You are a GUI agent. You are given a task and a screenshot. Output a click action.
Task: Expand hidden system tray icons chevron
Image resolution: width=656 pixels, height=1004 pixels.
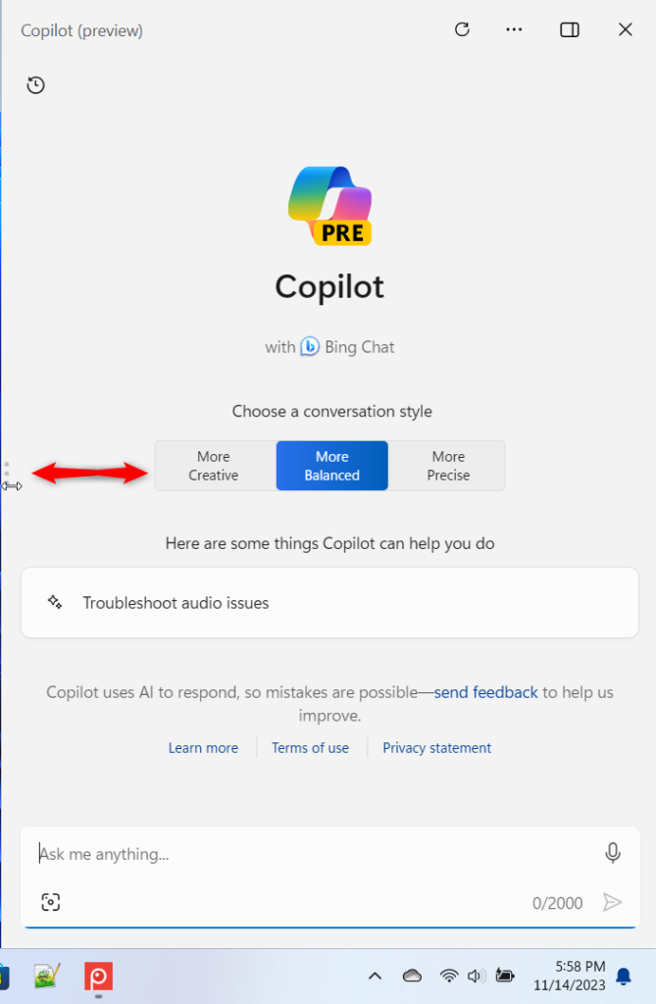(x=375, y=977)
